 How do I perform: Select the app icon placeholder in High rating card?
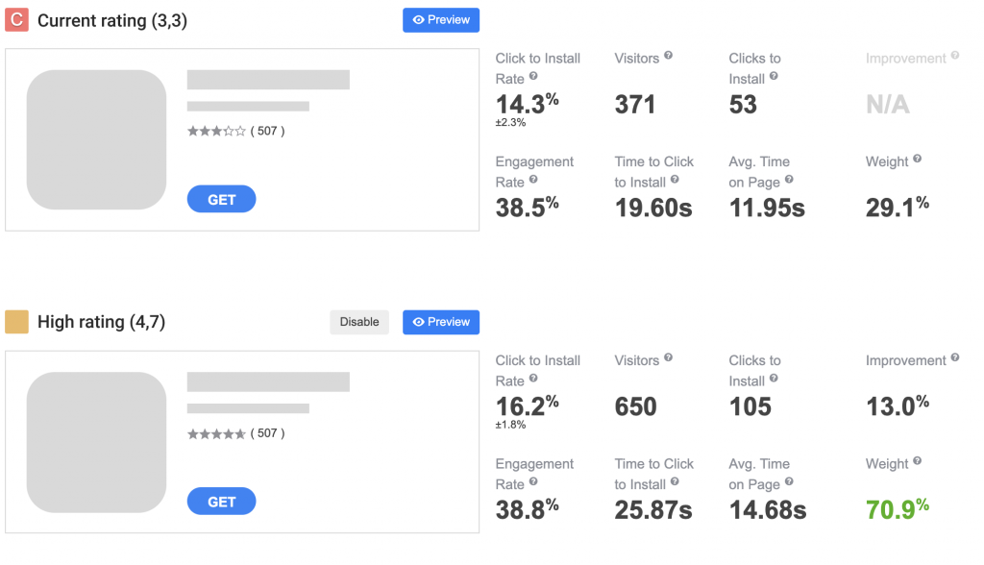tap(96, 442)
